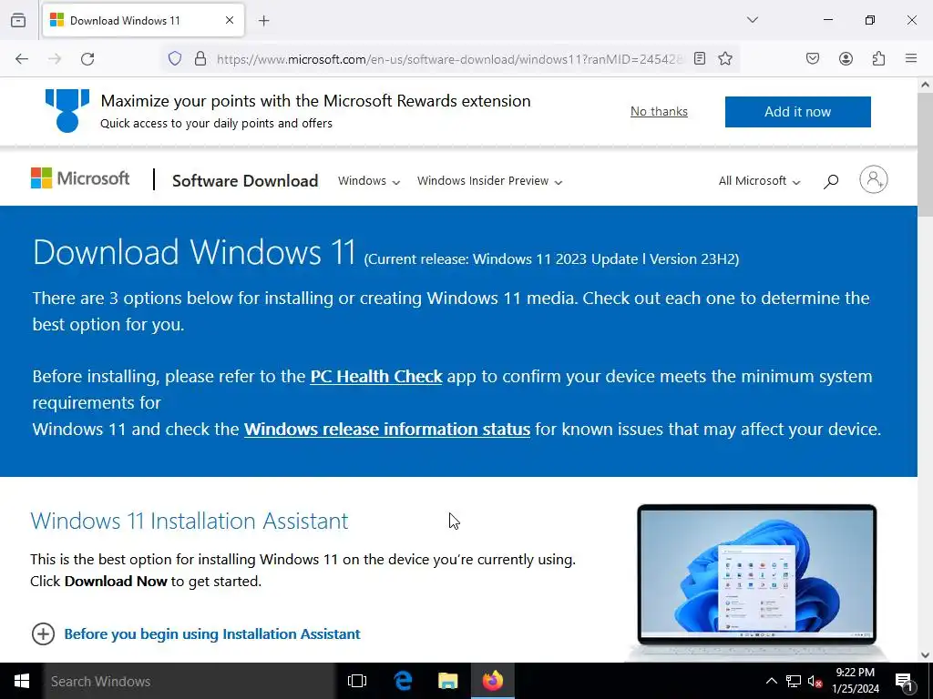
Task: Go back to previous page
Action: coord(22,59)
